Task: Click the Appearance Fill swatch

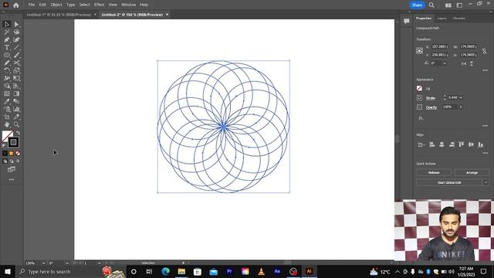Action: coord(419,89)
